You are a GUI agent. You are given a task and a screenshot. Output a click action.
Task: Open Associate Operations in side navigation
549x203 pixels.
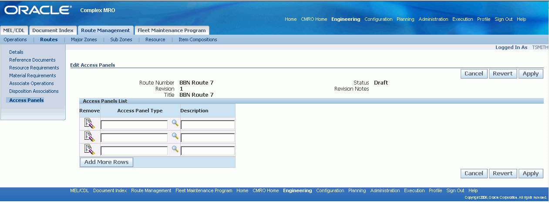click(x=31, y=83)
